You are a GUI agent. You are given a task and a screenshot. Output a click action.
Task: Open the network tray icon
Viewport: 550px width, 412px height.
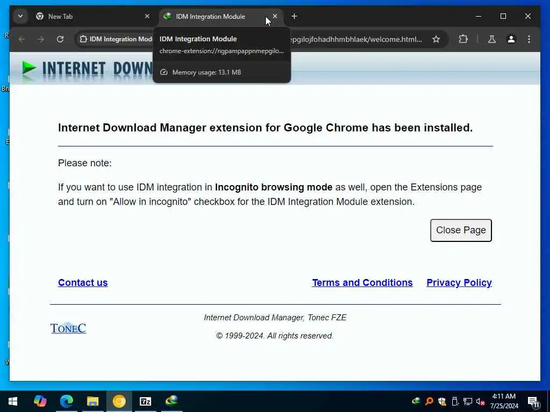point(468,401)
